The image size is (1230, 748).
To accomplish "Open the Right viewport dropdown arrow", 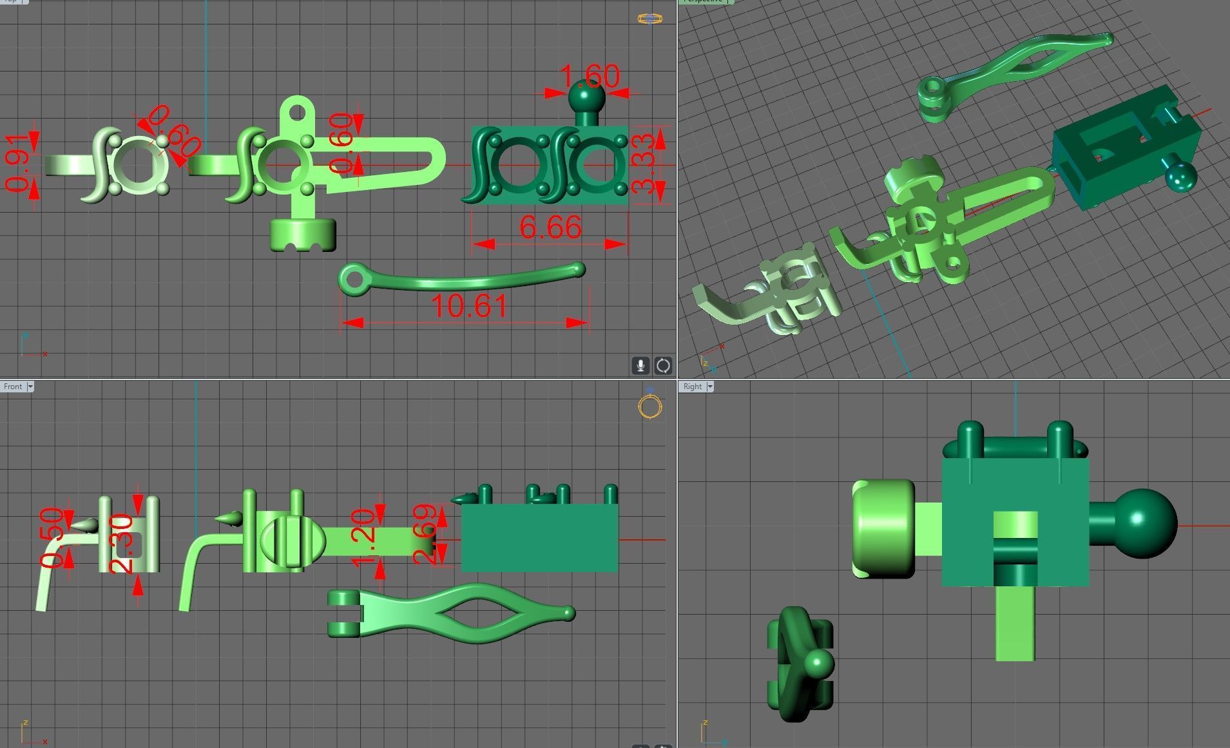I will coord(710,387).
